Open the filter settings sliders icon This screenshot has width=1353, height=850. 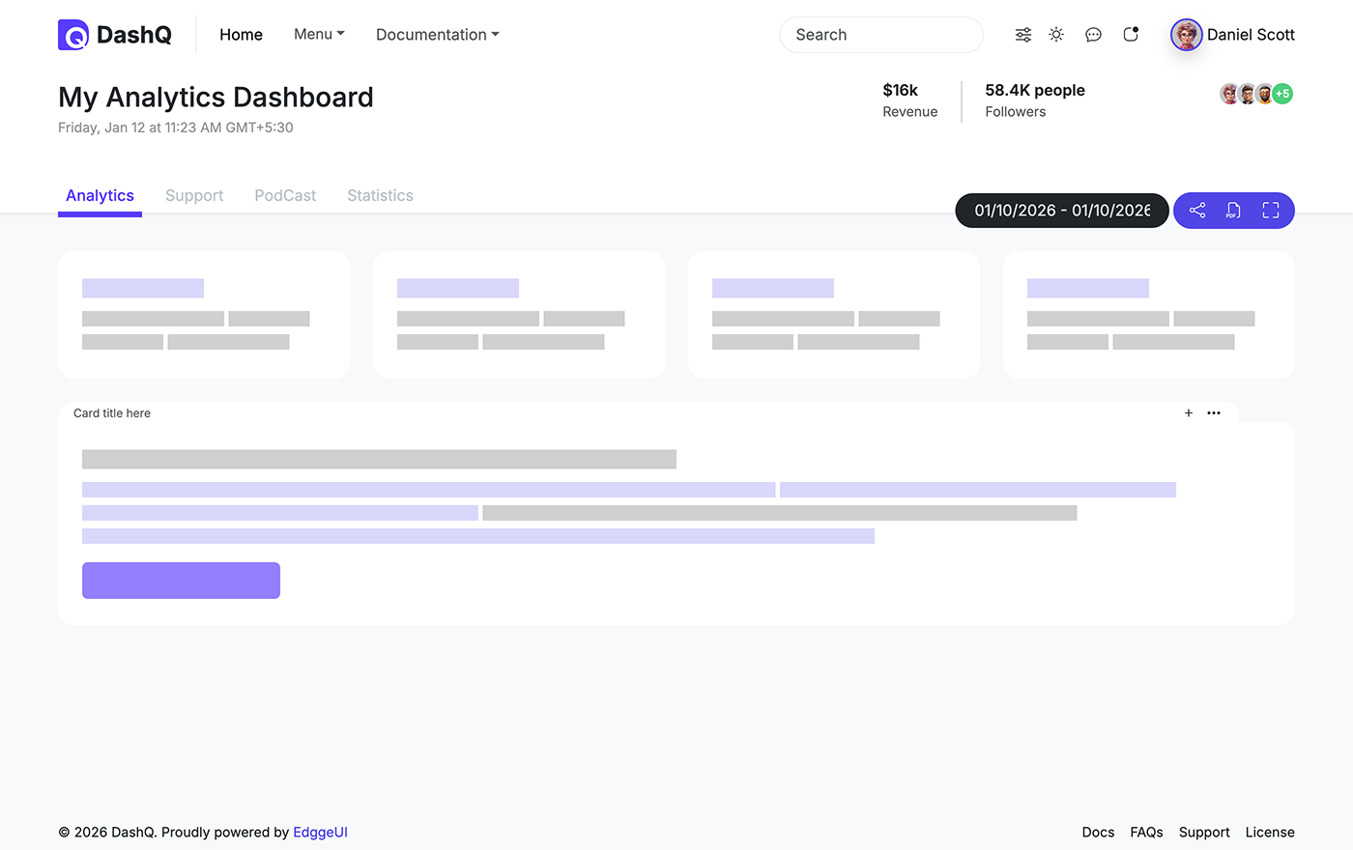[x=1022, y=34]
